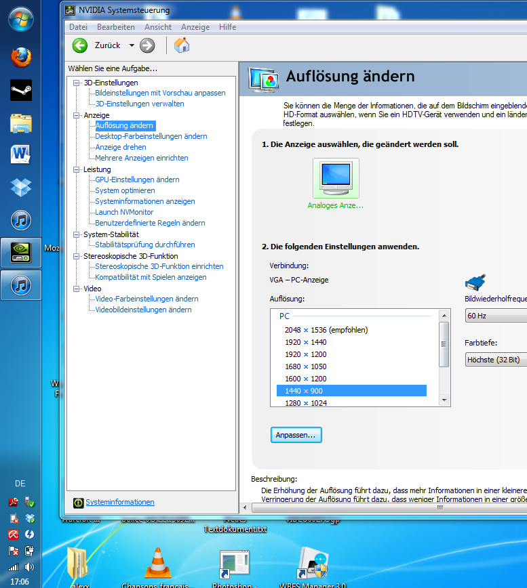Open the alexx folder on desktop
Viewport: 527px width, 588px height.
pyautogui.click(x=78, y=562)
